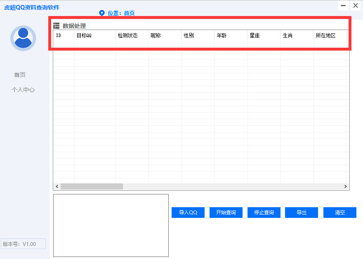
Task: Click the 年龄 column header
Action: 231,35
